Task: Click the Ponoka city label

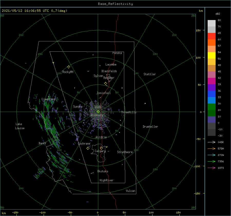Action: (117, 53)
